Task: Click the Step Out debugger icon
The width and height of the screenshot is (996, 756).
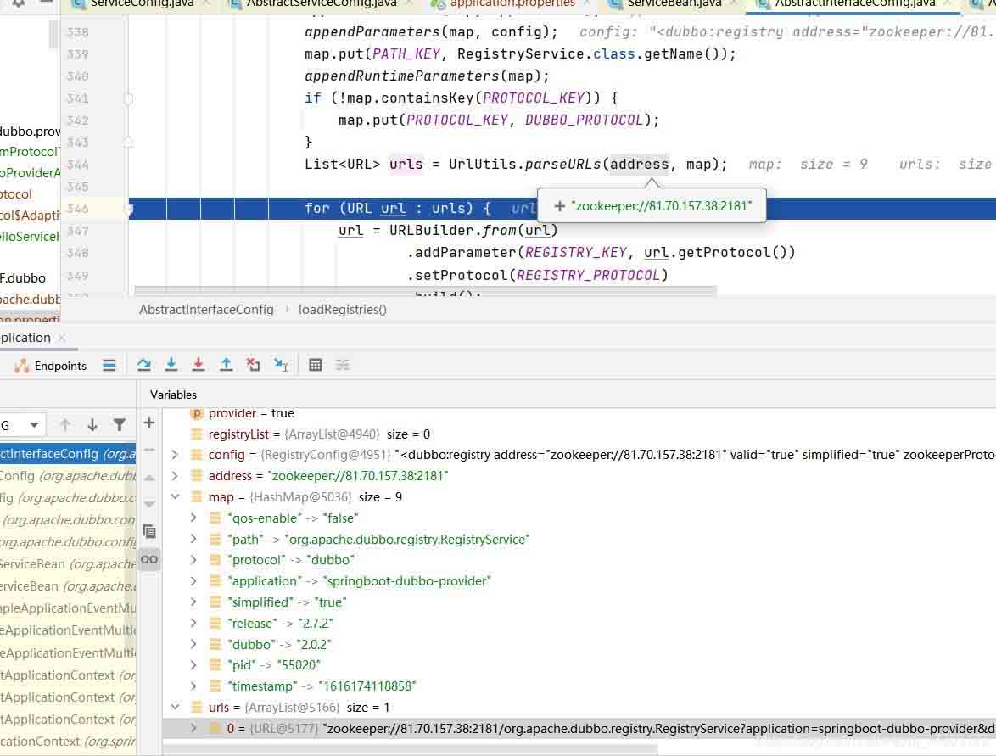Action: 227,365
